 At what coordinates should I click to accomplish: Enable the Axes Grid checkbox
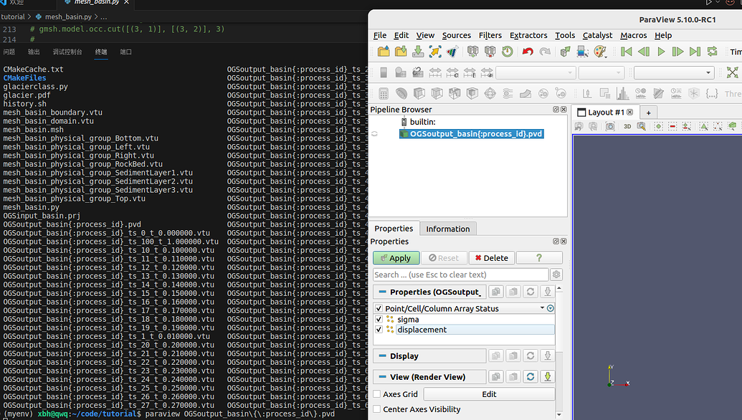tap(377, 394)
